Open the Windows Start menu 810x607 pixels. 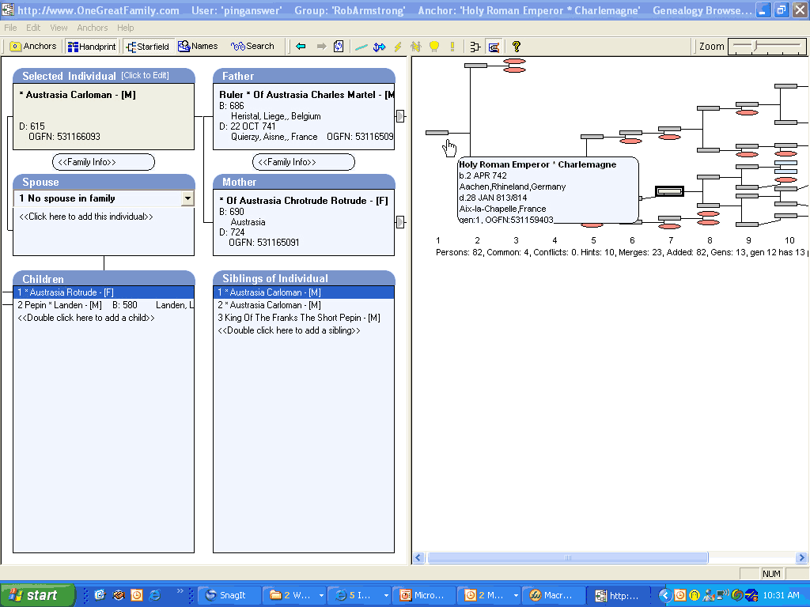37,595
